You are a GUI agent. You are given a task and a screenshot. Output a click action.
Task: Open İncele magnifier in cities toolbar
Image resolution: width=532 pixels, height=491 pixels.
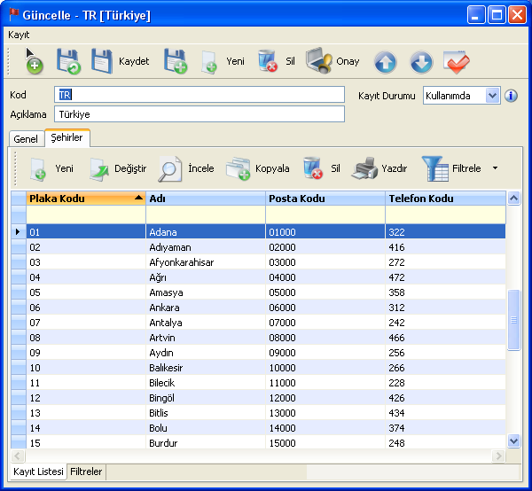coord(170,168)
